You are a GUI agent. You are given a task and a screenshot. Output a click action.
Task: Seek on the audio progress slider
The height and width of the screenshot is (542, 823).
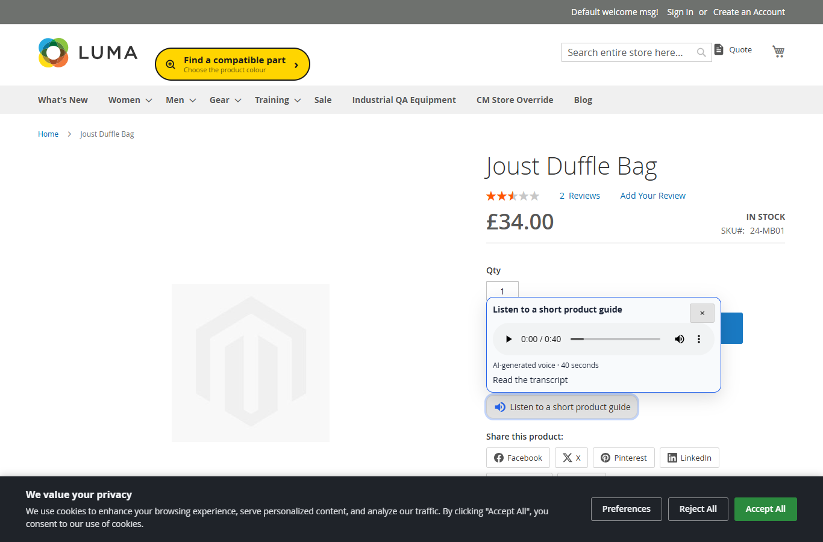[615, 339]
